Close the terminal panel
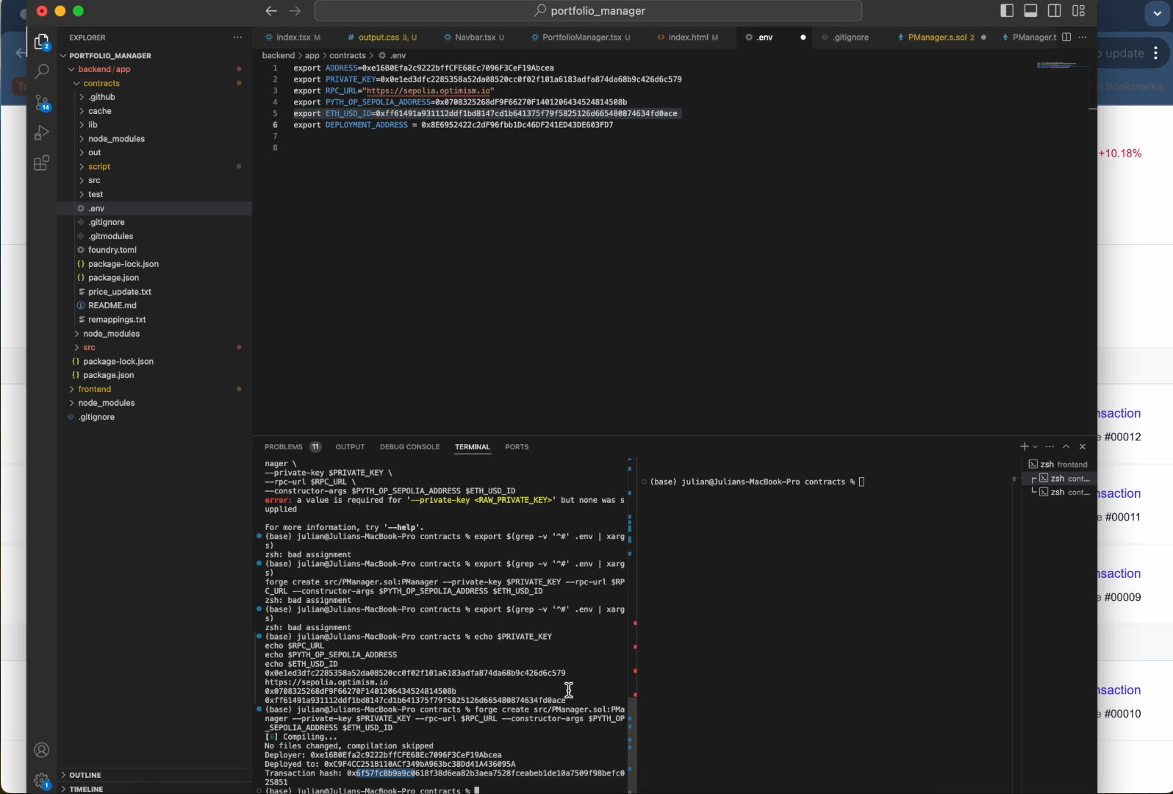Viewport: 1173px width, 794px height. coord(1083,446)
